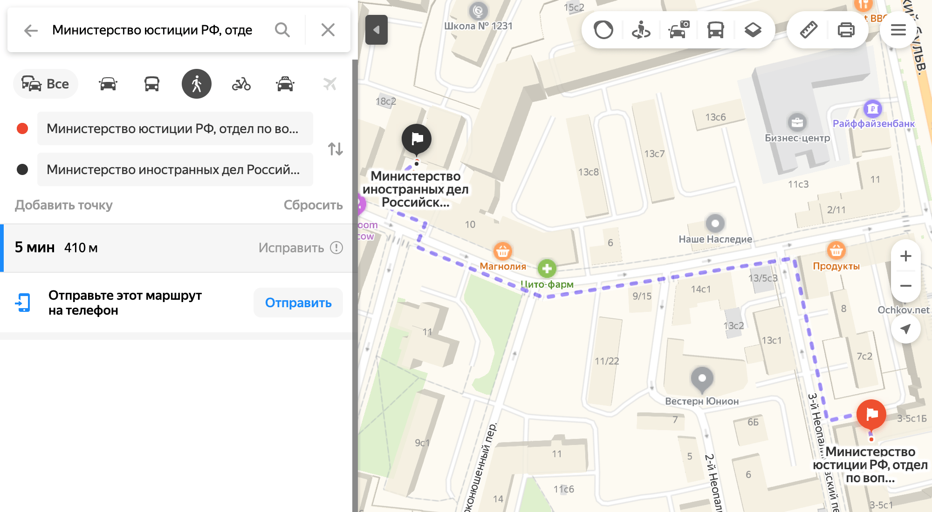Zoom in with the plus button
The image size is (932, 512).
905,256
